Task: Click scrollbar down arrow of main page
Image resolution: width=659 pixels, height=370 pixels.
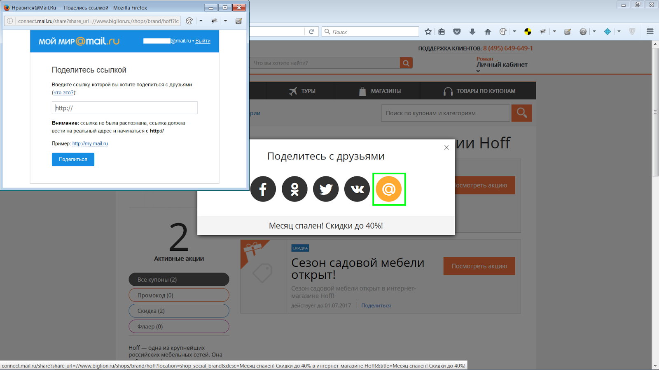Action: (x=655, y=366)
